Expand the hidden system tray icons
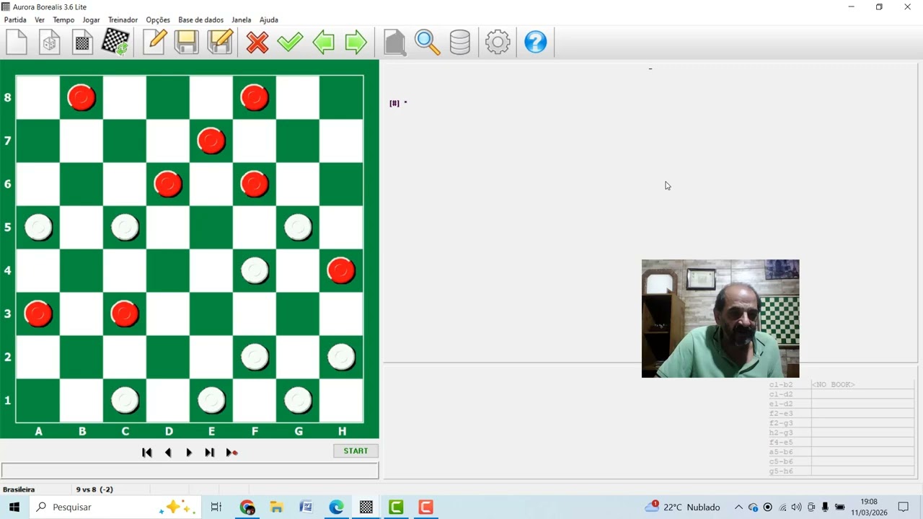Image resolution: width=923 pixels, height=519 pixels. tap(738, 507)
